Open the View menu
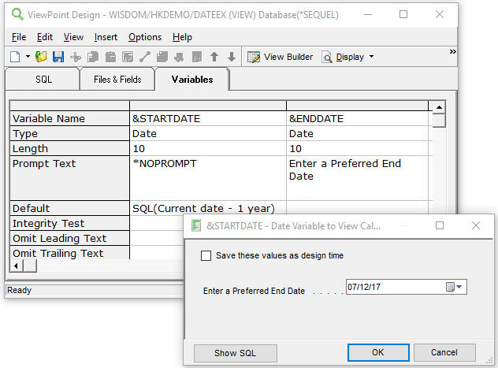The image size is (498, 368). point(73,37)
